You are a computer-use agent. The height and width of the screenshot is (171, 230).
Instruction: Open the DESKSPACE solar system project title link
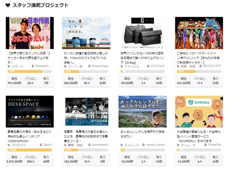pyautogui.click(x=30, y=136)
